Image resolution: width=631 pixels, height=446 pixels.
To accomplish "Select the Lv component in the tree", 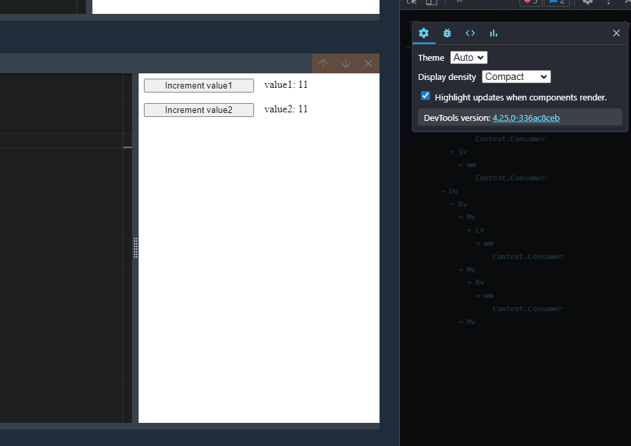I will point(480,231).
